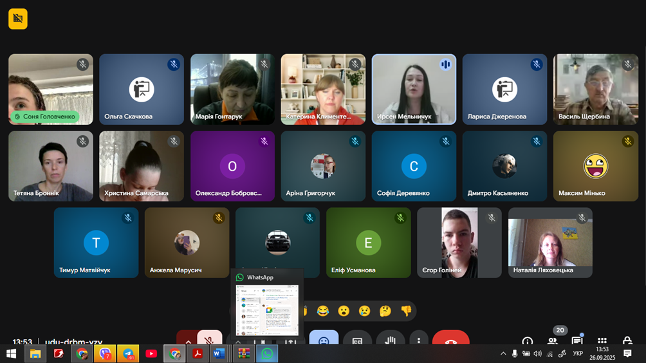646x363 pixels.
Task: Open meeting details info icon
Action: pos(528,341)
